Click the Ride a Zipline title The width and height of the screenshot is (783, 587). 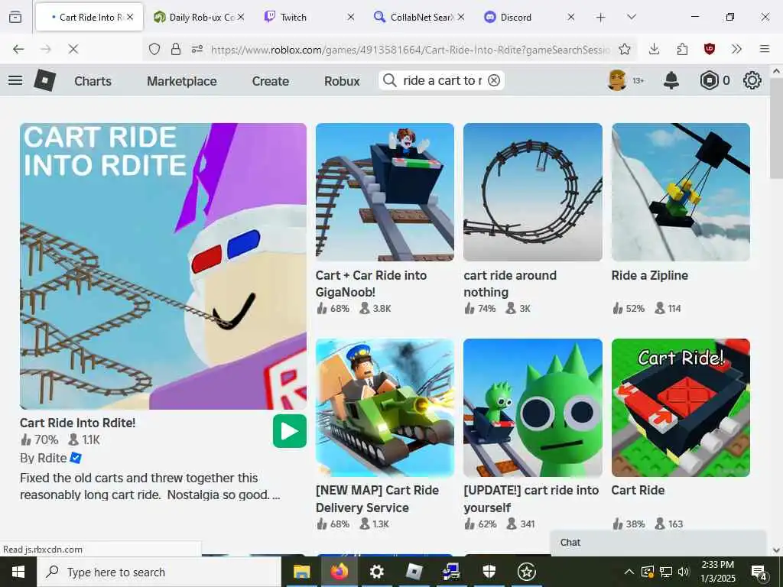[650, 275]
